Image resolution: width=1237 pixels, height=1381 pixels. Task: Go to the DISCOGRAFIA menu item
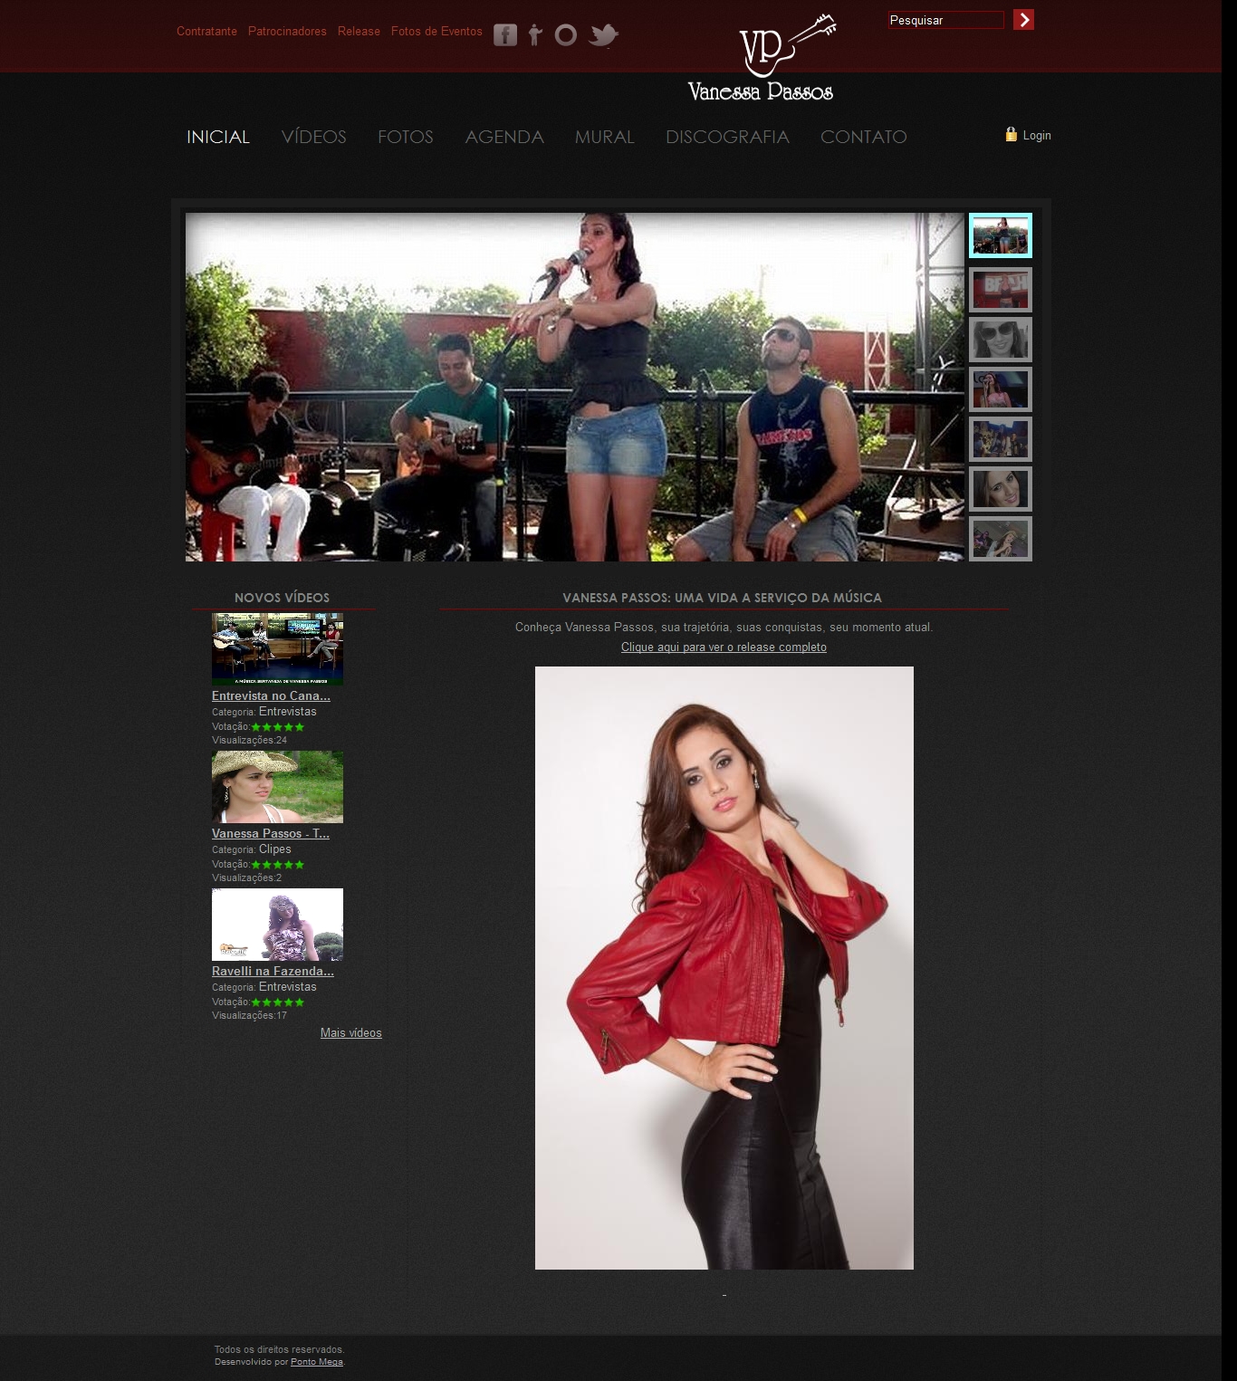tap(727, 137)
